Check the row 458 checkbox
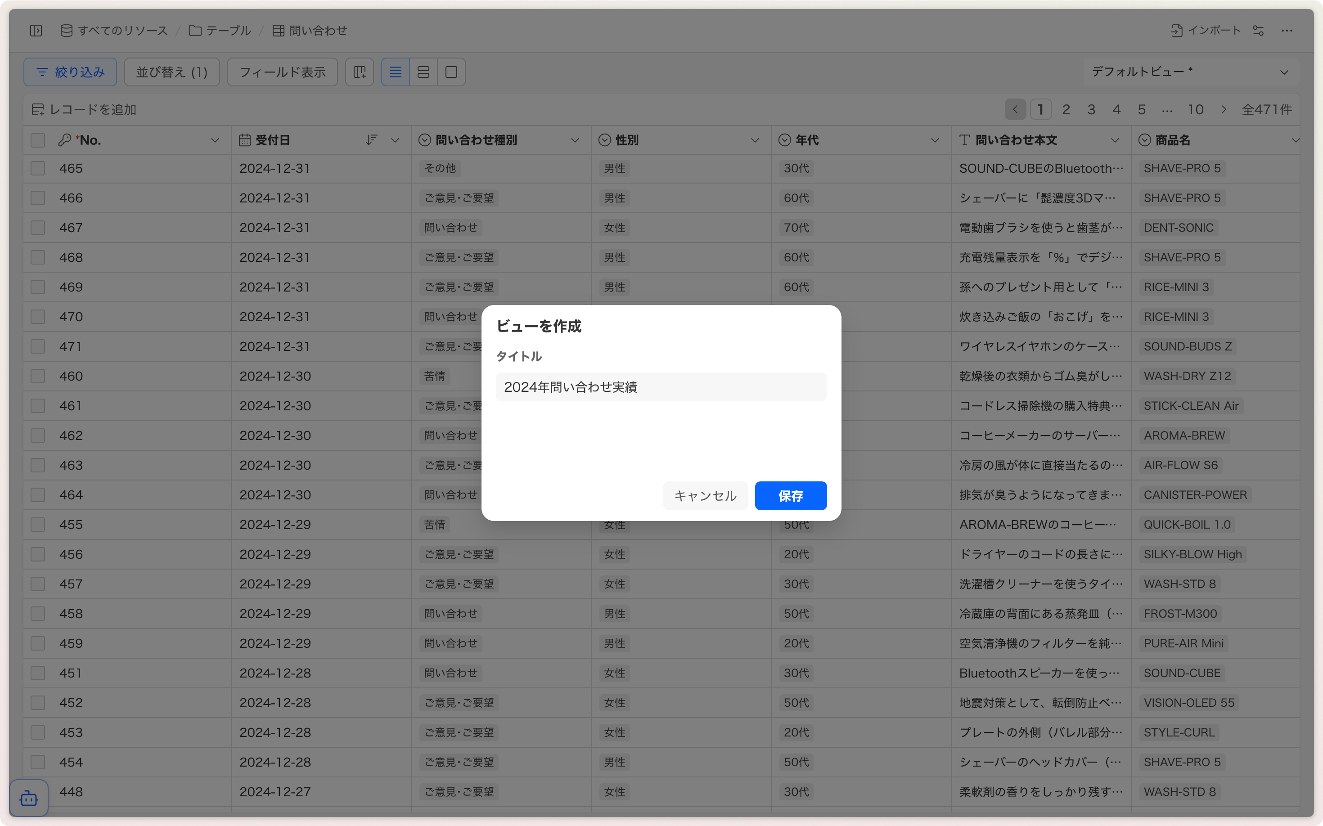Screen dimensions: 1323x826 38,614
